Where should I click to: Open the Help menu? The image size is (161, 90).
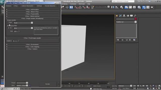click(89, 4)
